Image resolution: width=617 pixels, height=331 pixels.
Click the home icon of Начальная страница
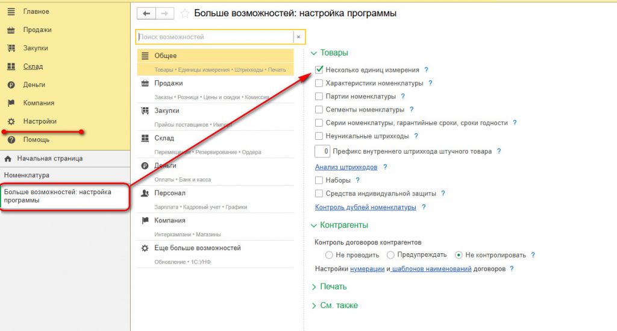click(8, 159)
